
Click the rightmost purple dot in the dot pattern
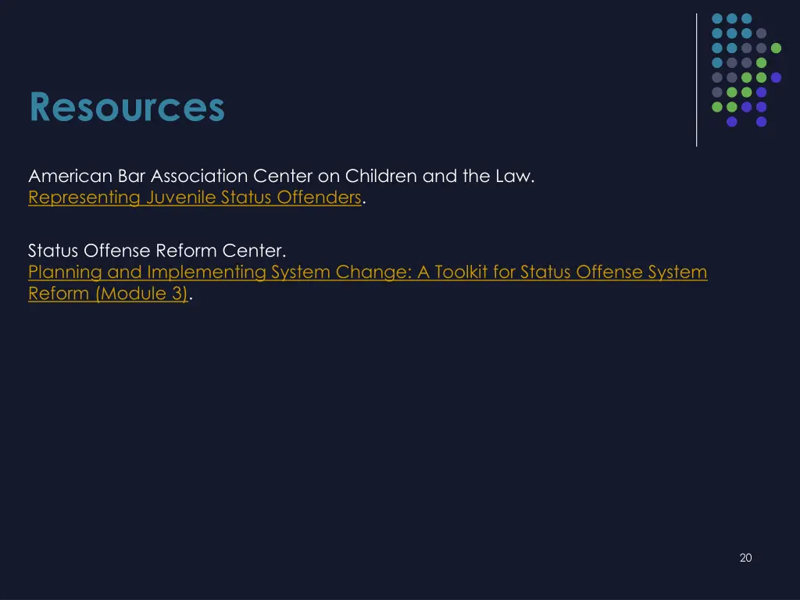pyautogui.click(x=776, y=77)
